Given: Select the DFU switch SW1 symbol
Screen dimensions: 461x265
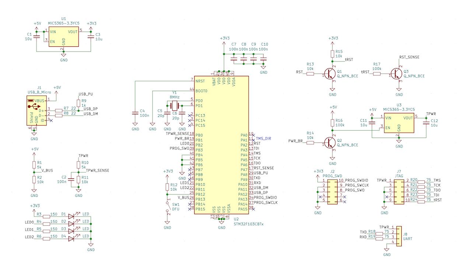Looking at the screenshot, I should click(x=168, y=207).
